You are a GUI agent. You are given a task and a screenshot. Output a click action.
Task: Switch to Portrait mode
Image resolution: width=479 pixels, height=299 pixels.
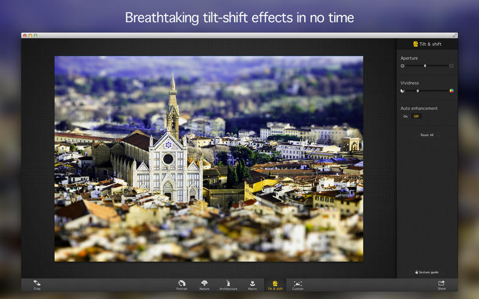(x=182, y=285)
